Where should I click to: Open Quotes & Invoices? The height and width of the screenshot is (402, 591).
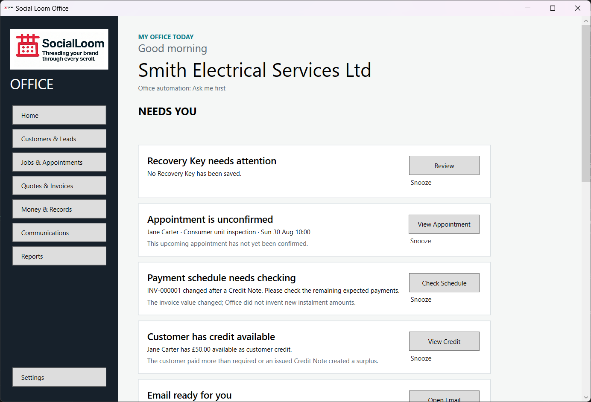point(59,186)
